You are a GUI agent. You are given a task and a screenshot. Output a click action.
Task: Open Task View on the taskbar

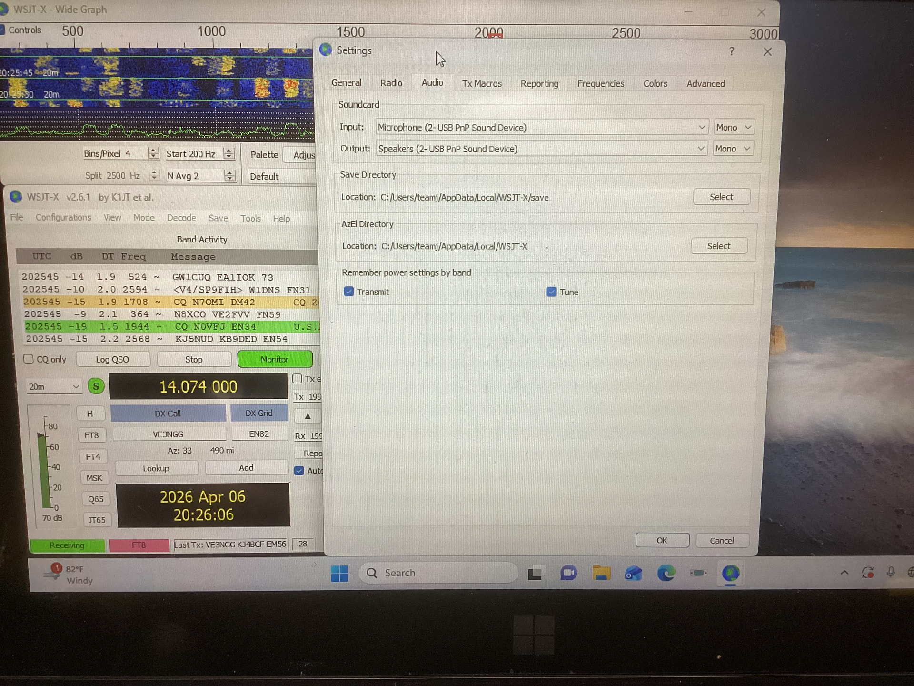click(x=535, y=574)
